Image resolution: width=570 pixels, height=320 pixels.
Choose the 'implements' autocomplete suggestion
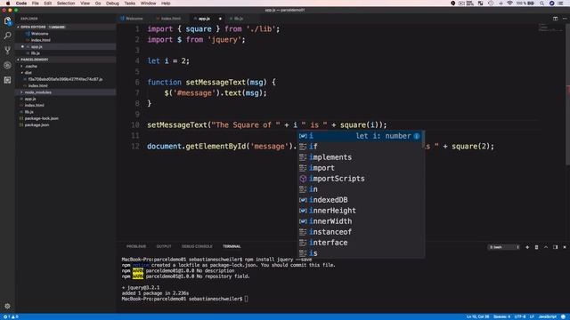(361, 157)
